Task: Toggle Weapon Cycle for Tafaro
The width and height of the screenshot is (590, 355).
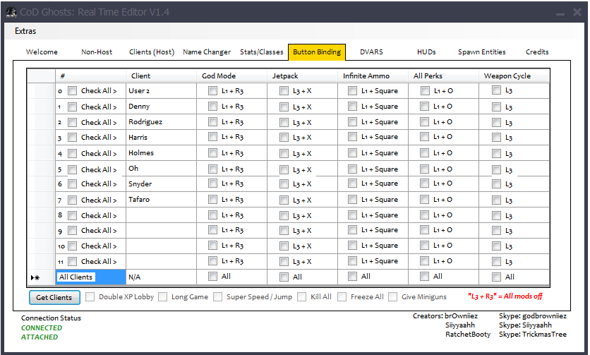Action: [x=497, y=200]
